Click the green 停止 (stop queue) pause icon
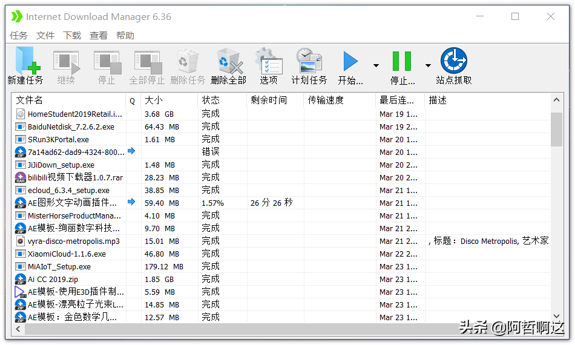The image size is (575, 345). (x=402, y=61)
